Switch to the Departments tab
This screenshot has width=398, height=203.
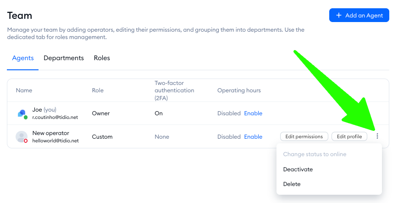pos(64,58)
